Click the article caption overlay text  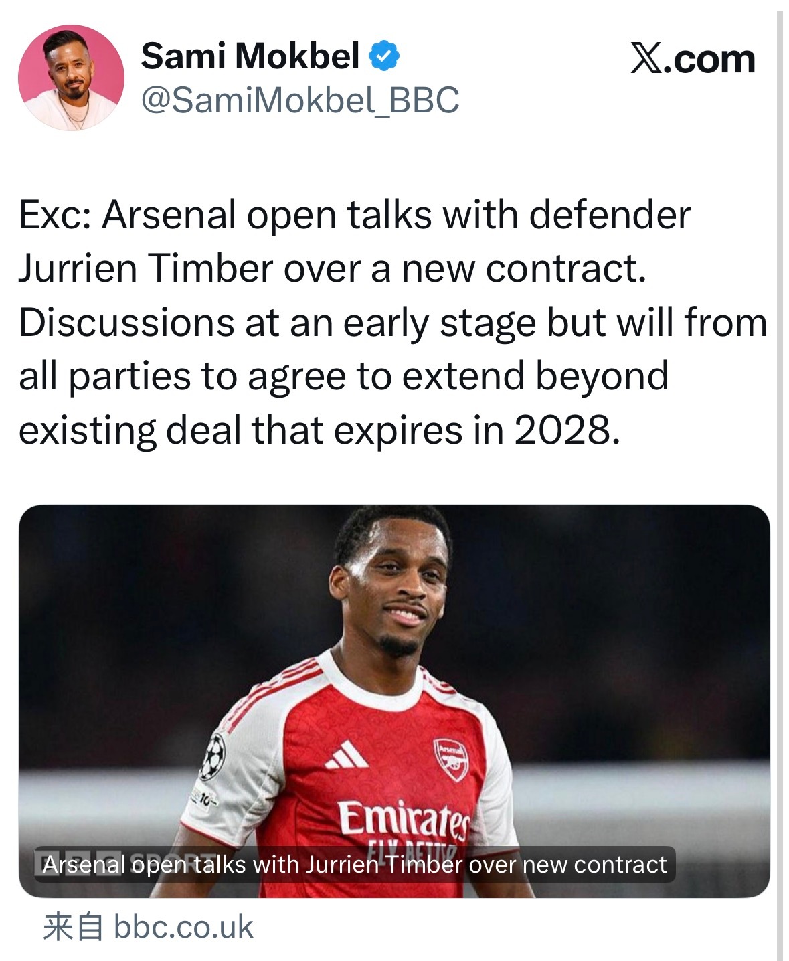[355, 864]
